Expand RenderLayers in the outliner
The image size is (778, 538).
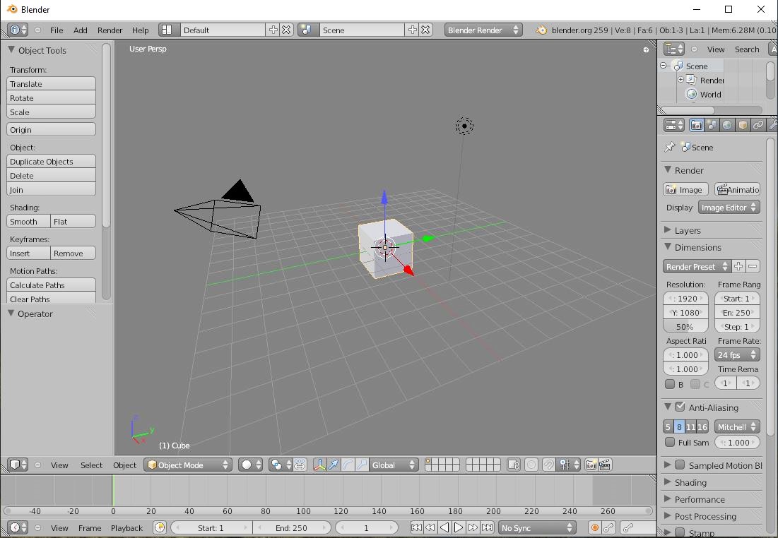click(x=680, y=79)
